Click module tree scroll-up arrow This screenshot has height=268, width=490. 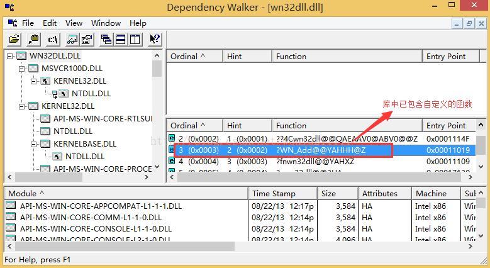(x=157, y=55)
